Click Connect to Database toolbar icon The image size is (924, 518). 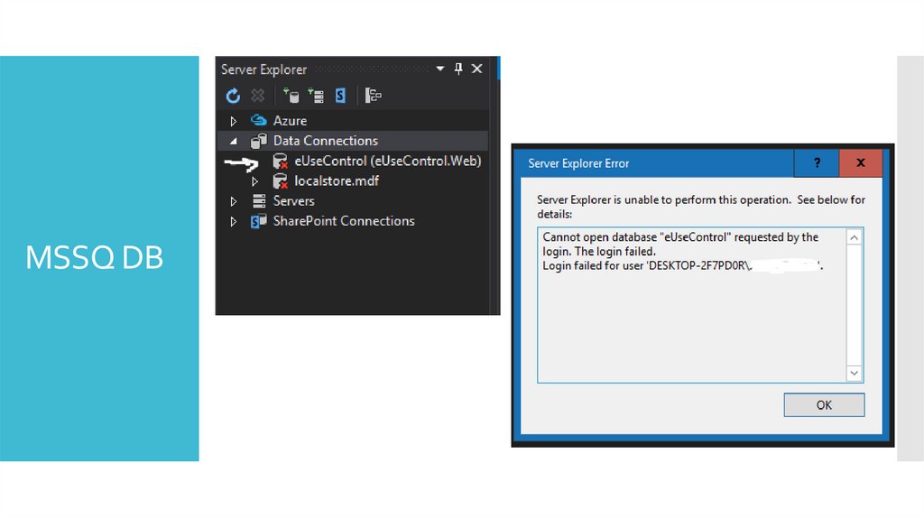[x=291, y=96]
